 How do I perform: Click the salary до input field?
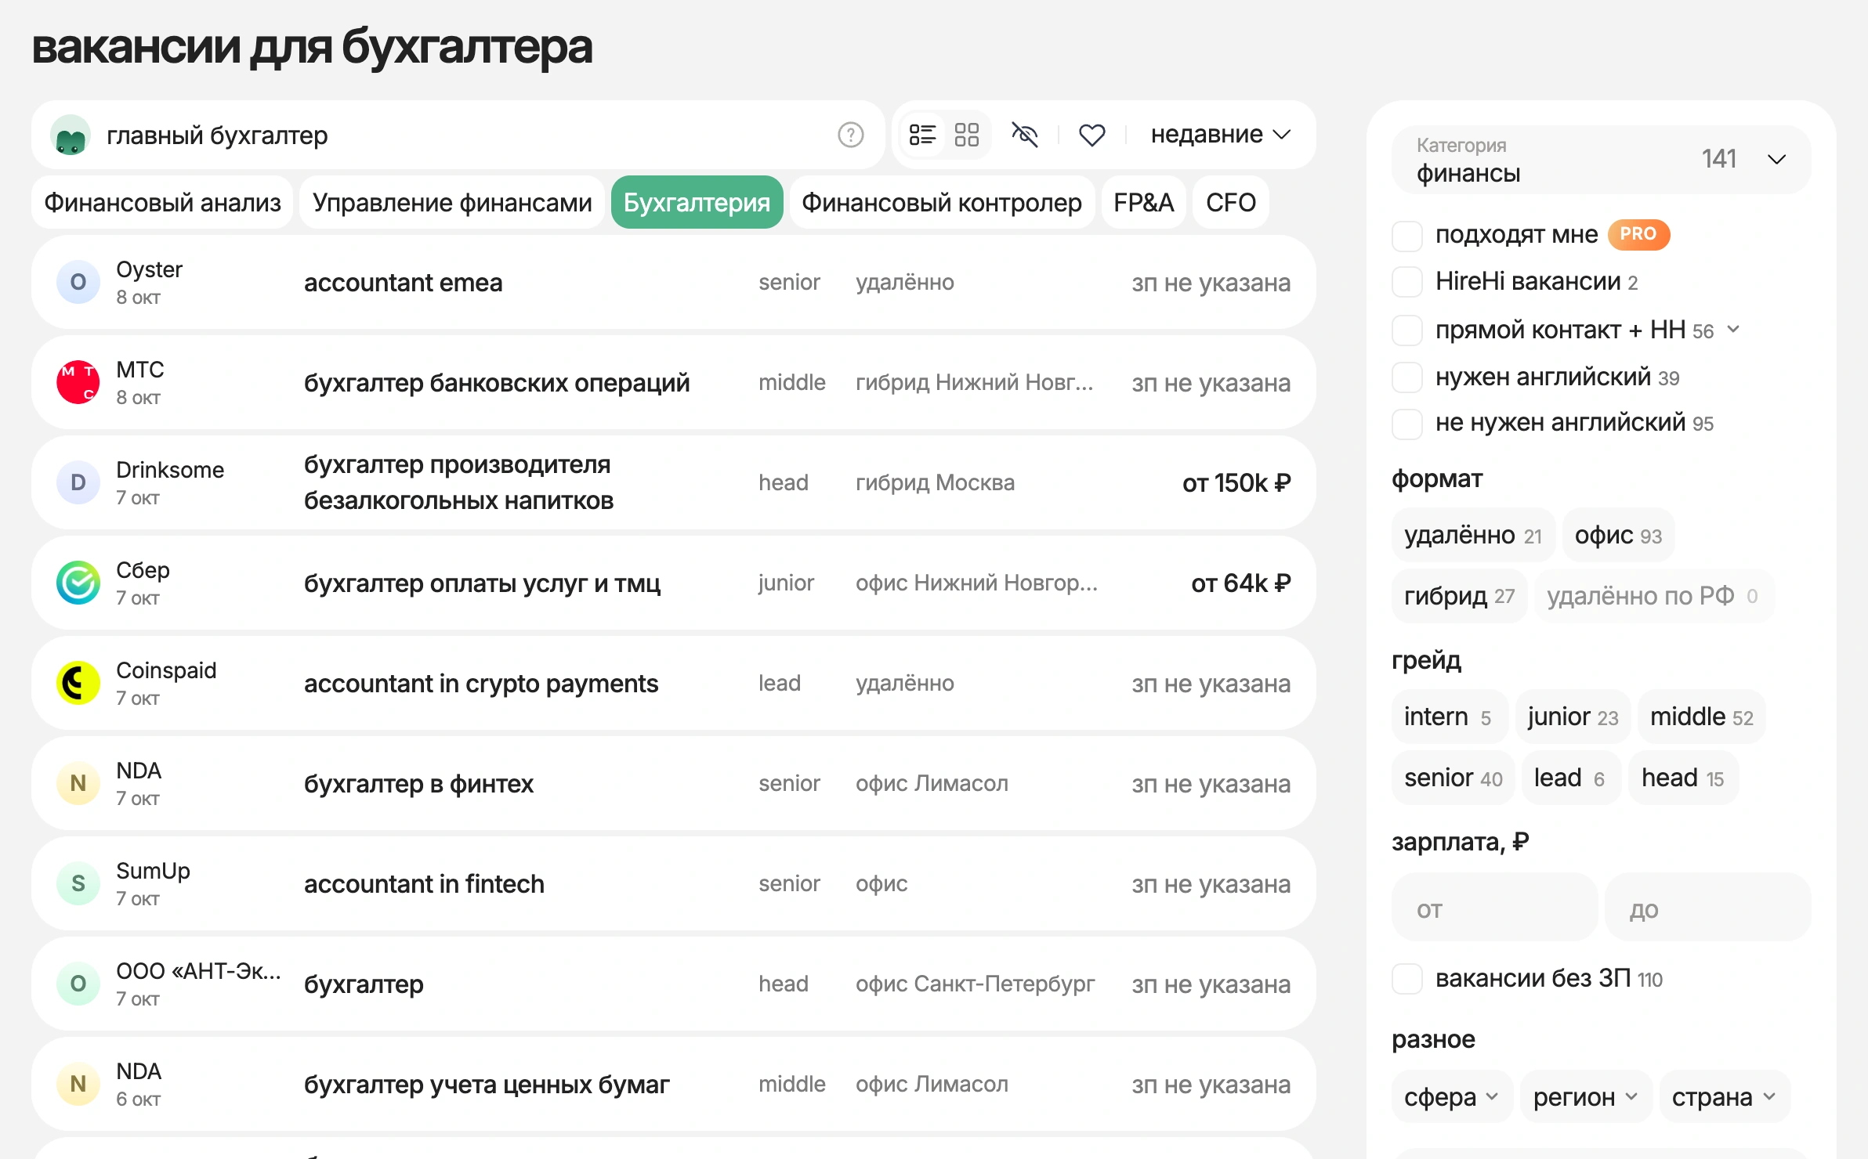(x=1708, y=908)
